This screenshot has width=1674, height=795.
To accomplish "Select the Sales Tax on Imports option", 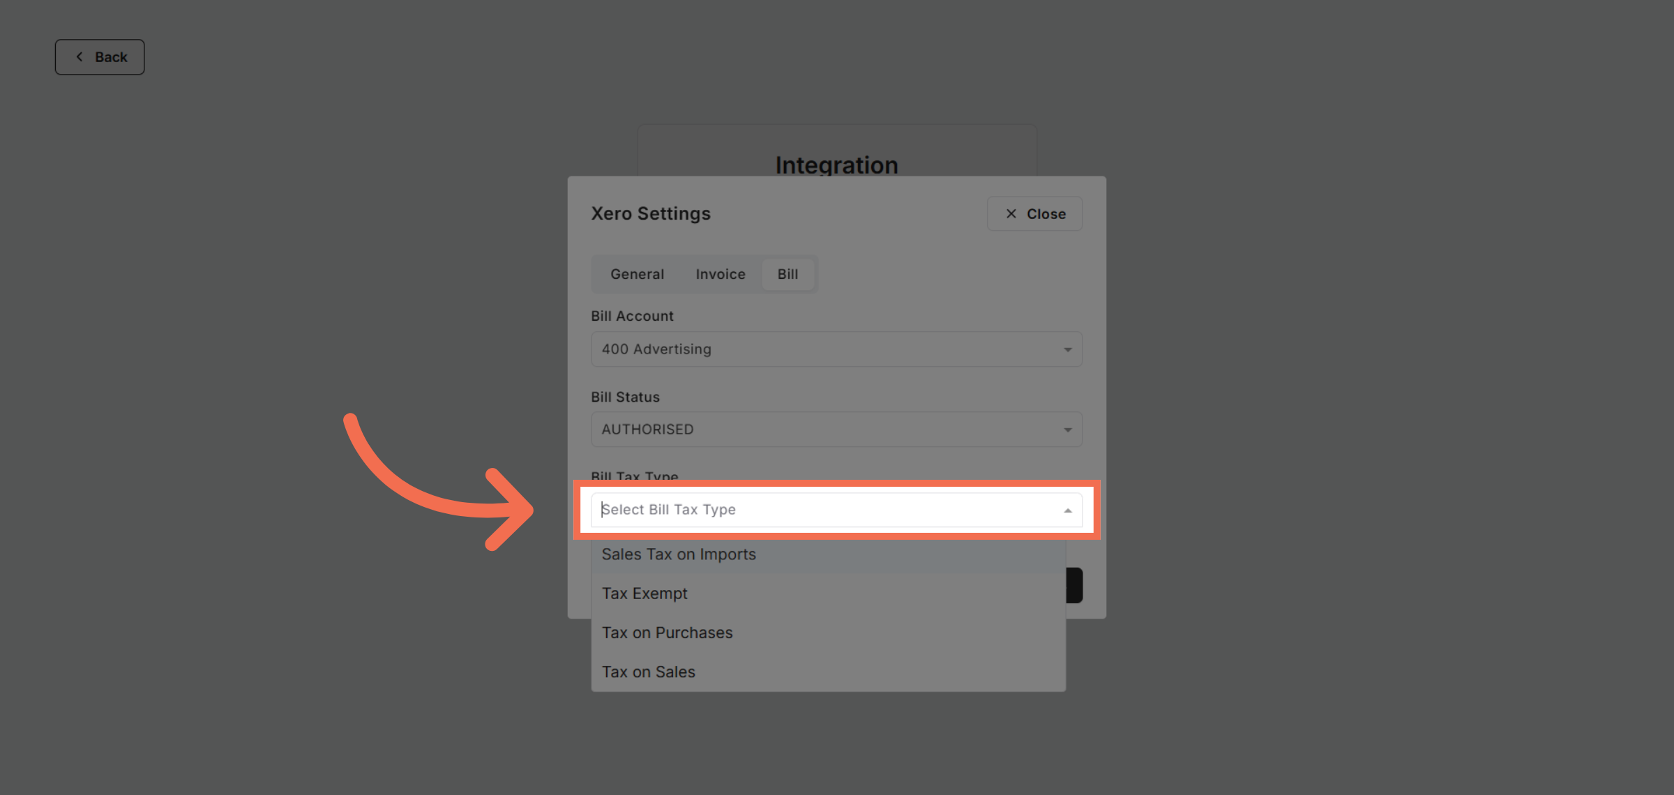I will click(x=679, y=554).
